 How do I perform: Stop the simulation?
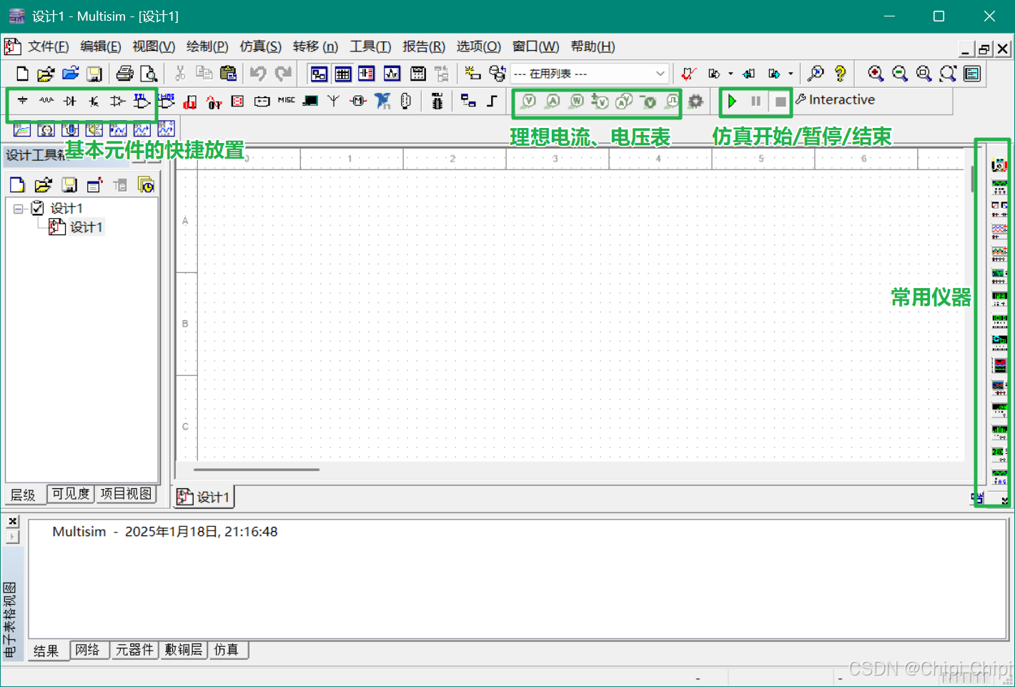coord(781,102)
